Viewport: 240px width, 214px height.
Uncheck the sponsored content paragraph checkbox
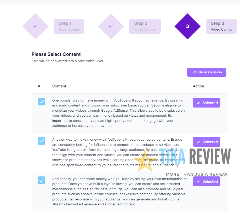coord(41,141)
